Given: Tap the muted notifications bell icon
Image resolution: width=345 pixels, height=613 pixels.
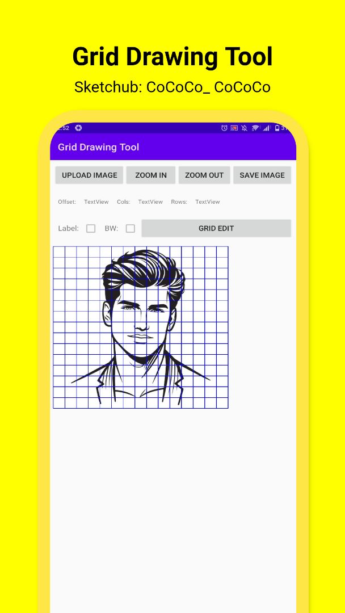Looking at the screenshot, I should coord(245,128).
